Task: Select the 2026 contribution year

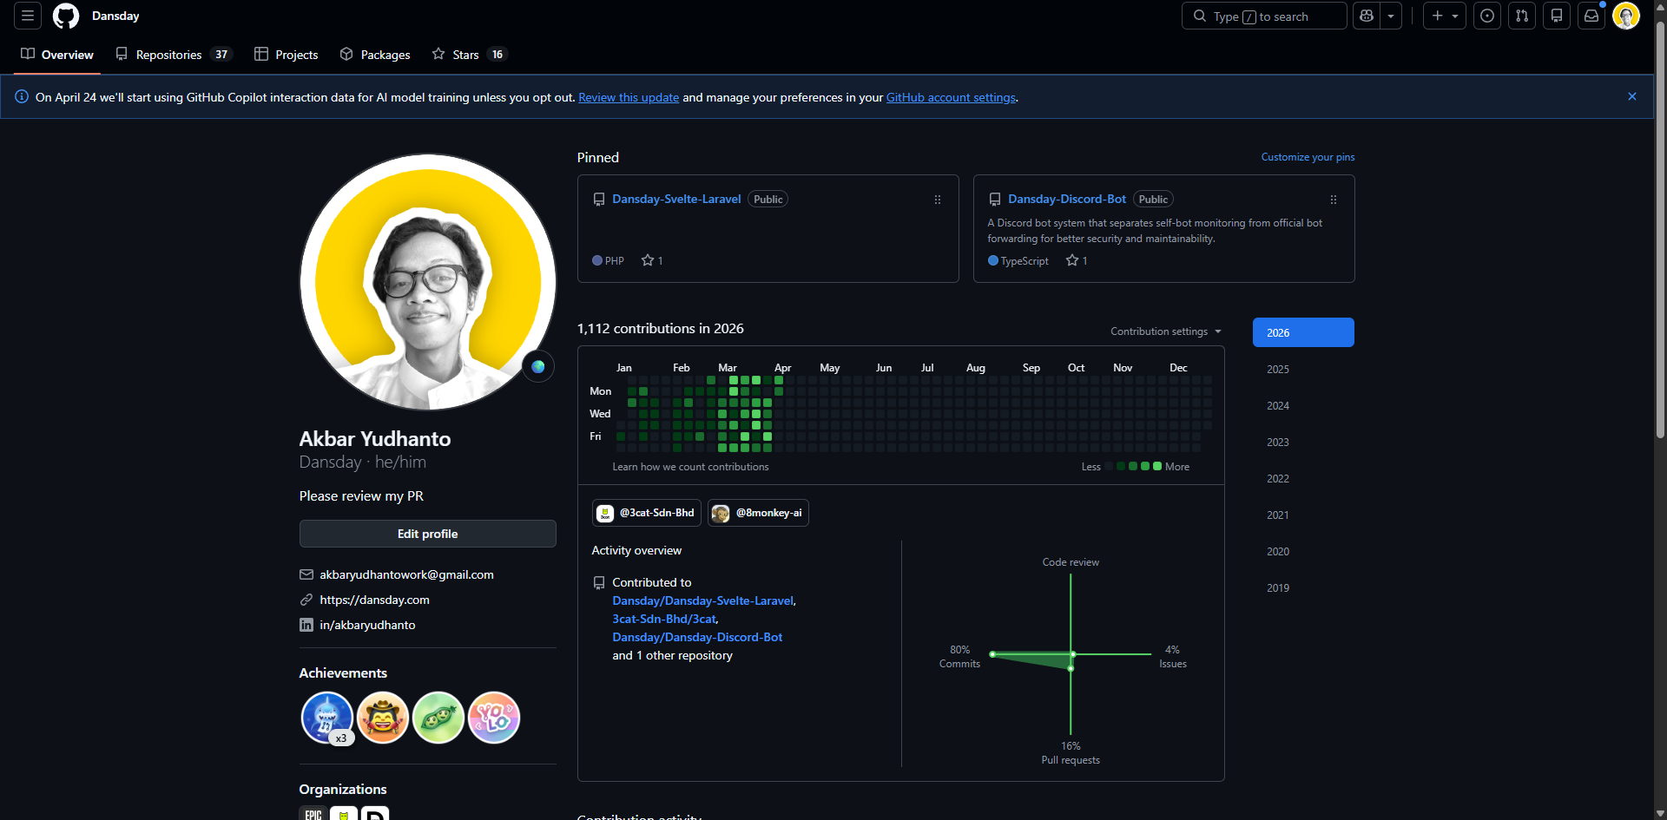Action: click(x=1303, y=332)
